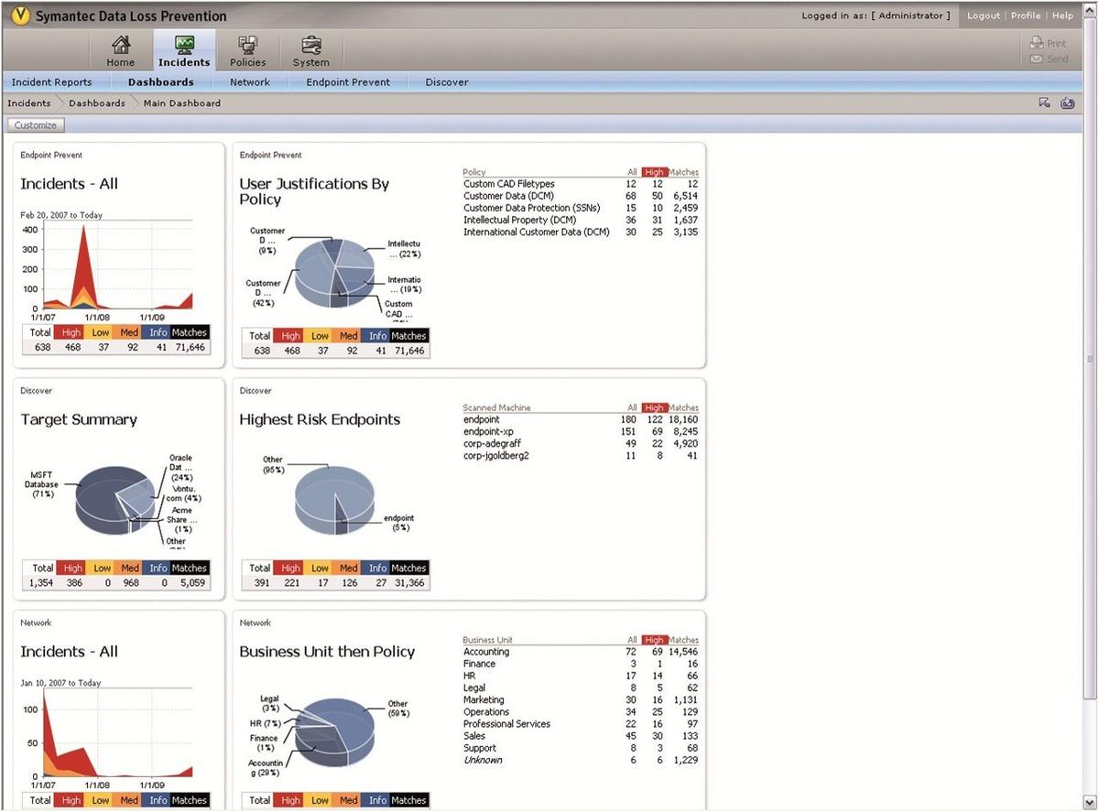
Task: Select Customer Data Protection (SSNs) row
Action: (581, 208)
